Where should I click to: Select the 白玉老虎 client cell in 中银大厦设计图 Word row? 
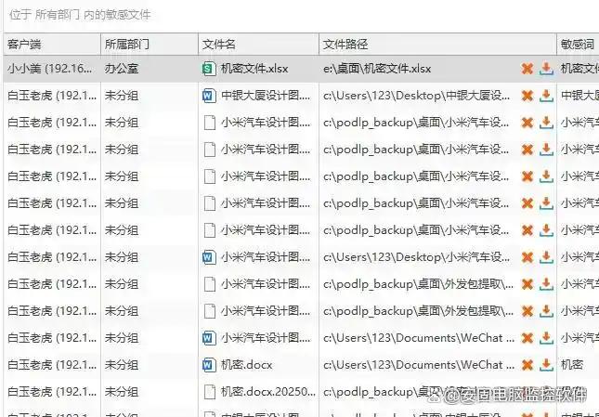coord(52,96)
